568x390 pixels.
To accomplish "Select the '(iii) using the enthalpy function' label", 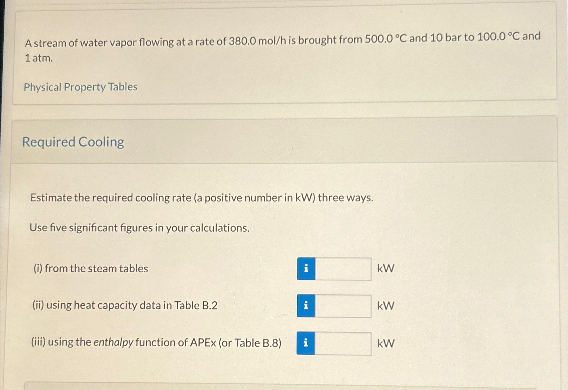I will pyautogui.click(x=156, y=342).
